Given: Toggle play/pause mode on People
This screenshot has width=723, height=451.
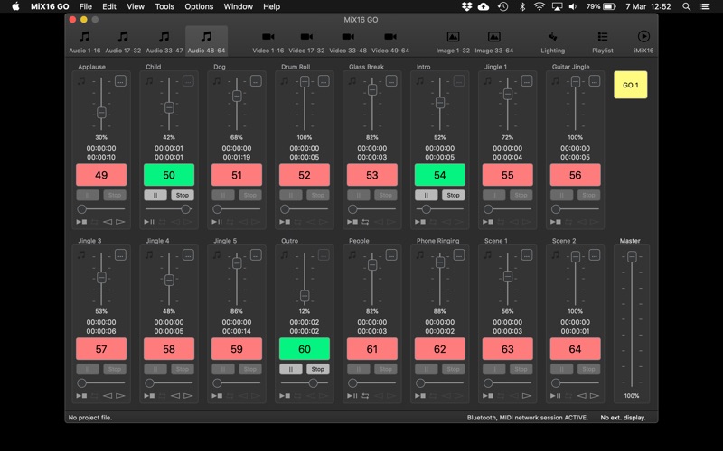Looking at the screenshot, I should pos(352,396).
